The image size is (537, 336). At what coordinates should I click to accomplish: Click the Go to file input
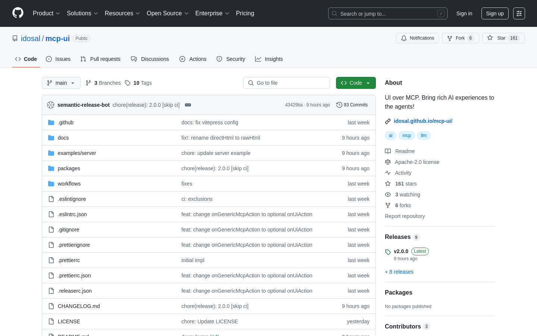point(286,83)
